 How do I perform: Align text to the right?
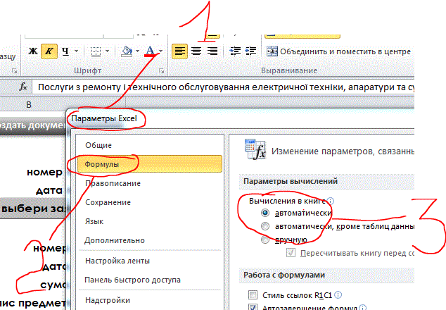click(x=212, y=51)
